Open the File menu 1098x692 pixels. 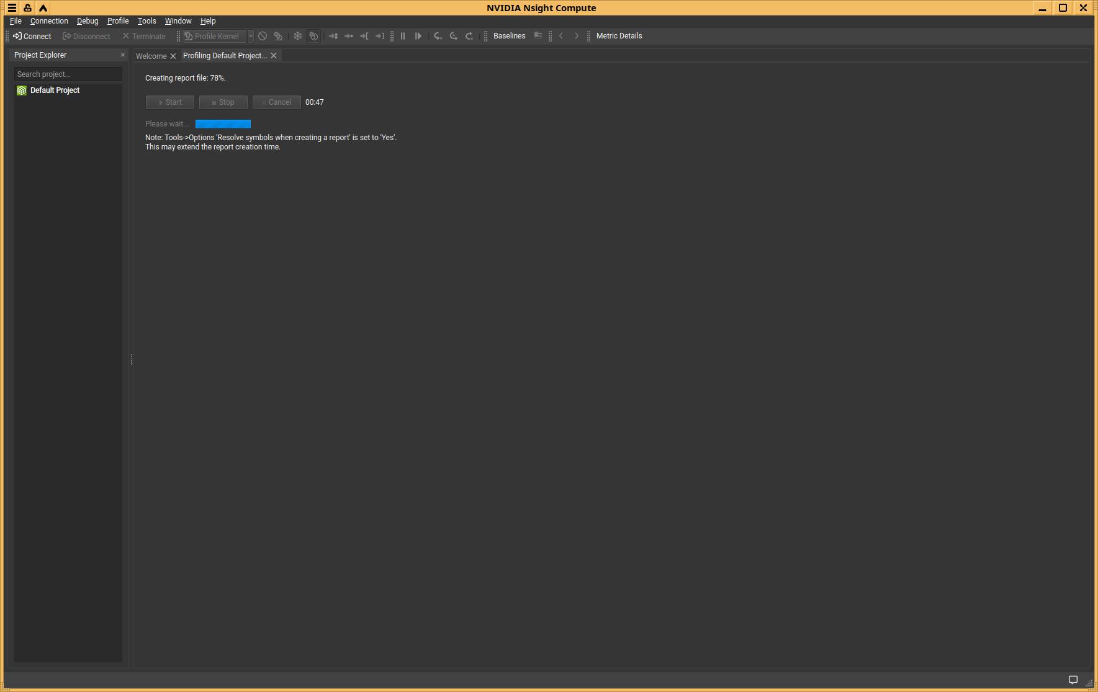[16, 21]
